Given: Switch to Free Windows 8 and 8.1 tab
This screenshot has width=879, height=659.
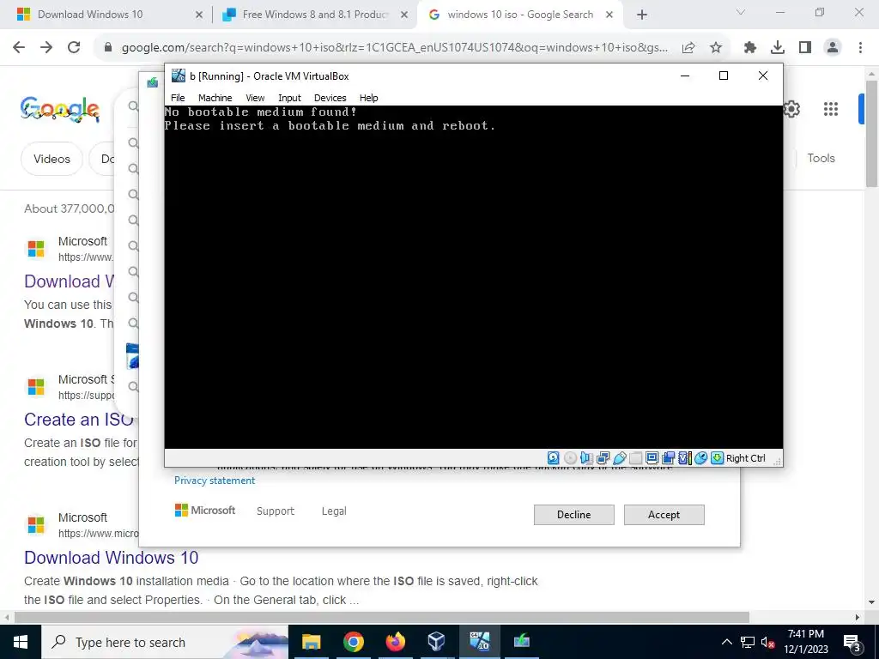Looking at the screenshot, I should click(x=316, y=15).
